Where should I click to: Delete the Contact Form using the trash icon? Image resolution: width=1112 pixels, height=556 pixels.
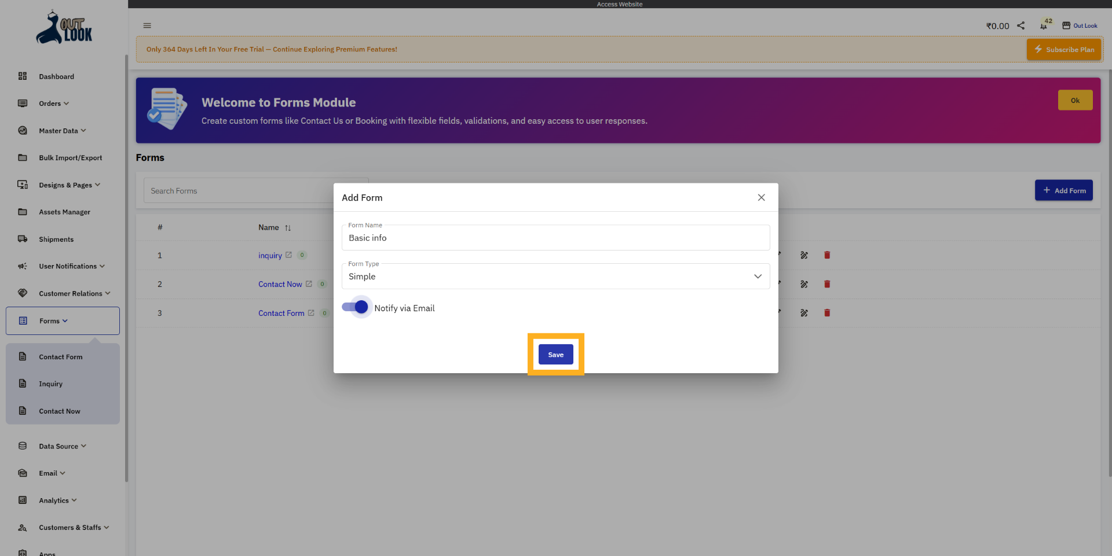(x=827, y=313)
